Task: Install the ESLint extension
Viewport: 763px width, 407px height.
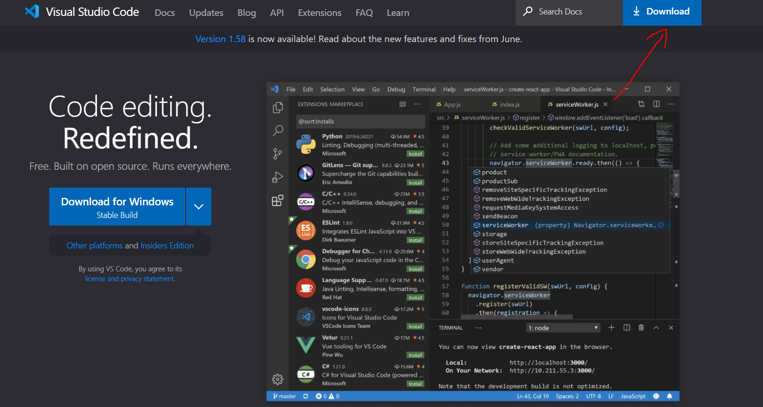Action: [415, 240]
